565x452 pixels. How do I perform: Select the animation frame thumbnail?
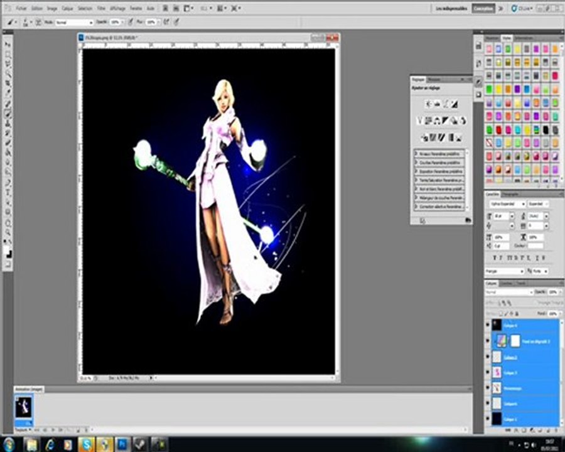[23, 407]
